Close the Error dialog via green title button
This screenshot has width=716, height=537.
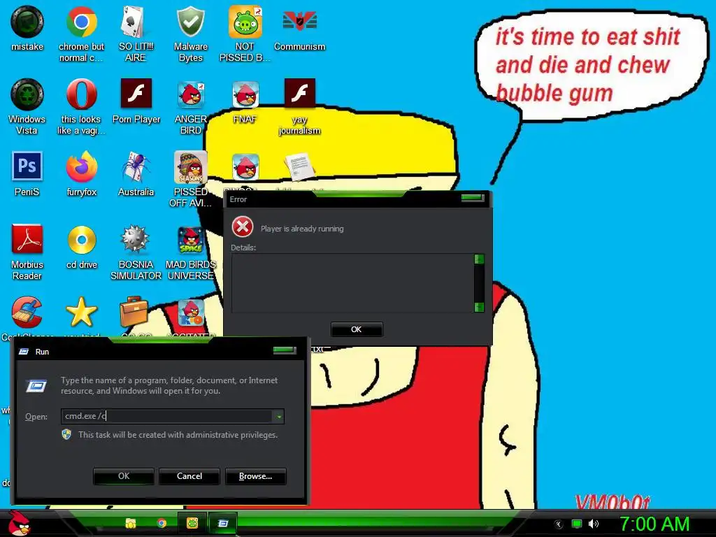tap(472, 198)
